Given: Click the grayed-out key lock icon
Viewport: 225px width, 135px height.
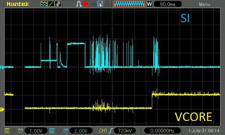Looking at the screenshot, I should [93, 4].
